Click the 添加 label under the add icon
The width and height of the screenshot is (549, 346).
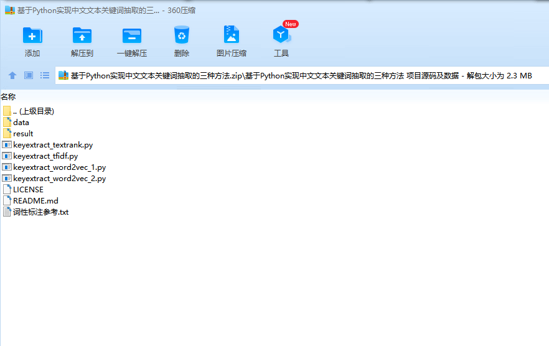[32, 54]
